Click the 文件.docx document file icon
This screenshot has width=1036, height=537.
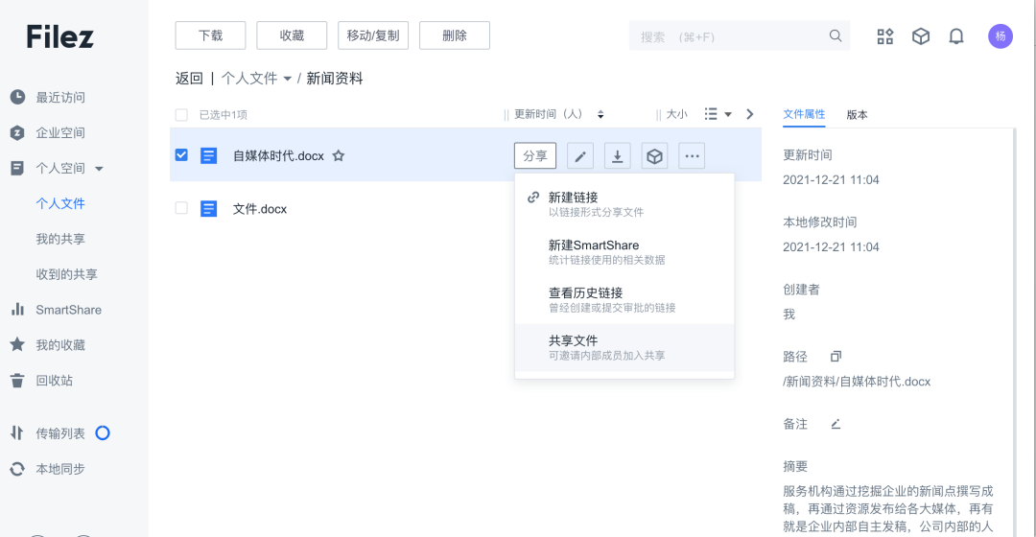point(209,209)
